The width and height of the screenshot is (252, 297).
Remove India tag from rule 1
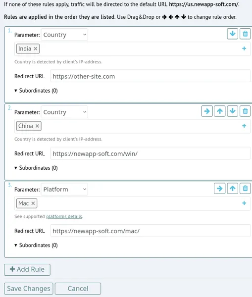36,49
